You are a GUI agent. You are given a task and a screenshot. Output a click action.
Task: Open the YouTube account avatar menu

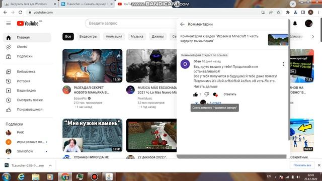point(308,24)
